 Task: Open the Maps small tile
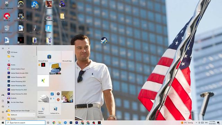pos(58,100)
